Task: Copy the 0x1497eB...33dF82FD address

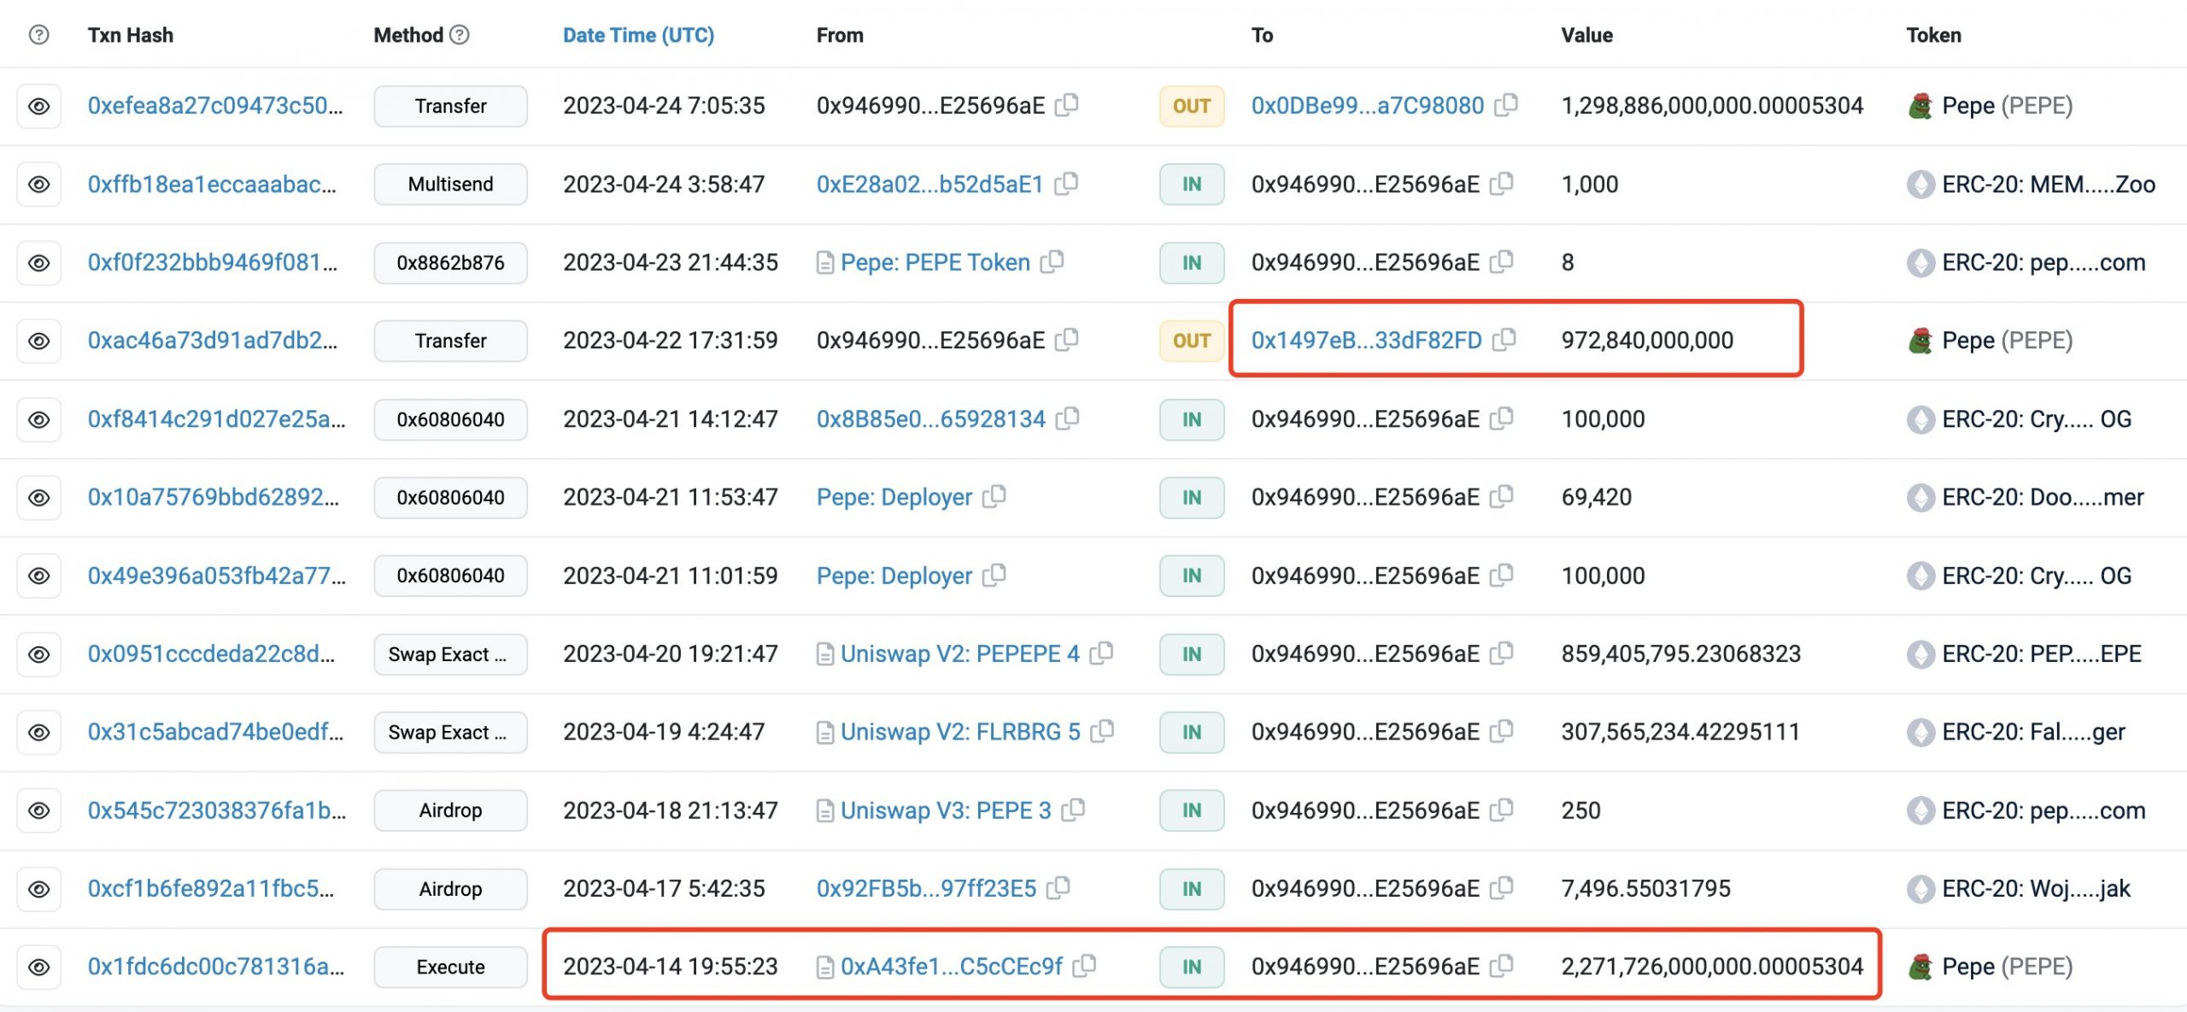Action: pos(1504,340)
